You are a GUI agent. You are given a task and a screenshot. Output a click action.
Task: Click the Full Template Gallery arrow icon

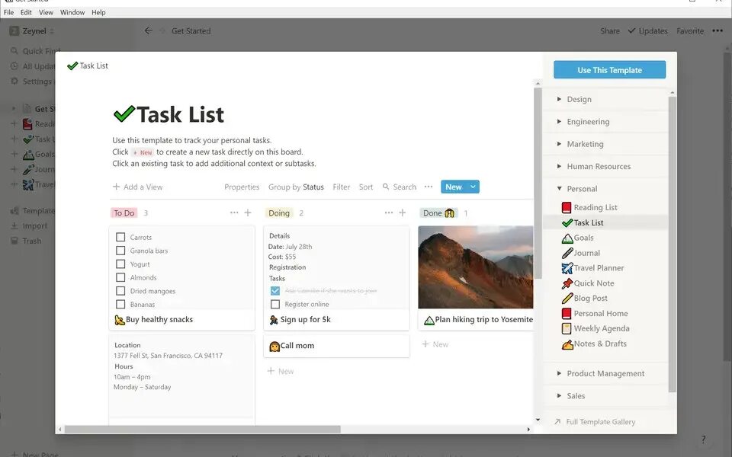click(557, 421)
